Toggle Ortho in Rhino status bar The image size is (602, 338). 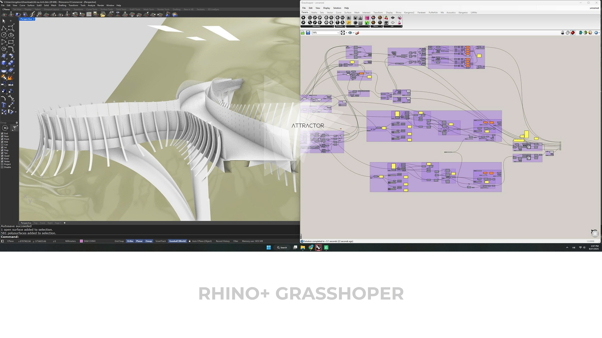click(x=130, y=241)
